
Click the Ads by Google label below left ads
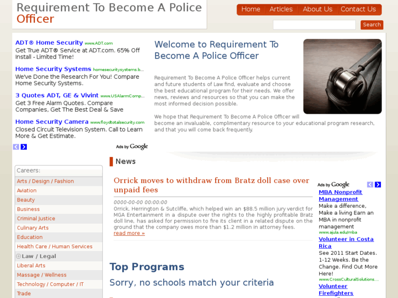tap(132, 147)
